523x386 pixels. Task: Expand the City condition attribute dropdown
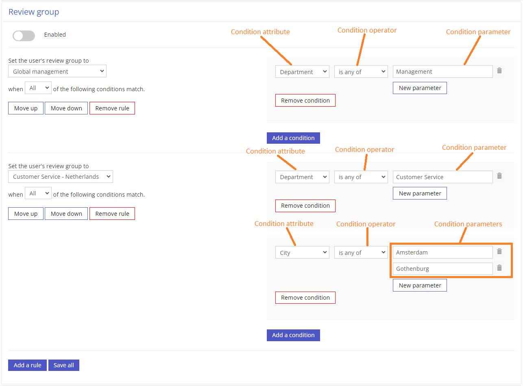(302, 253)
